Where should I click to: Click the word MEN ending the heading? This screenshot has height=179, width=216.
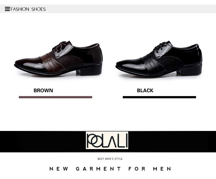162,169
